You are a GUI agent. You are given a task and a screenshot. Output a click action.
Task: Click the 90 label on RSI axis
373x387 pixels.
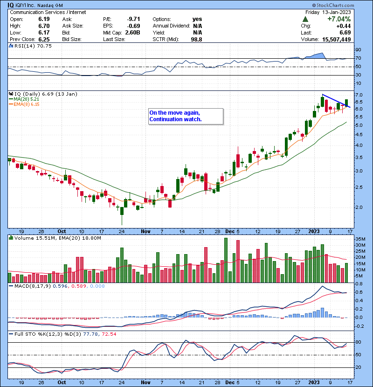358,50
